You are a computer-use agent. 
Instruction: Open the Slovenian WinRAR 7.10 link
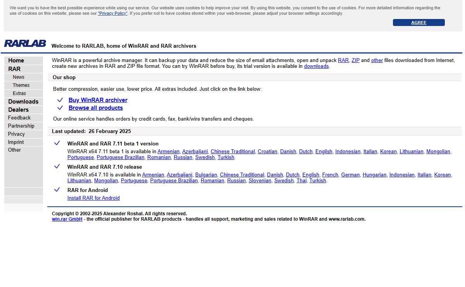tap(260, 181)
